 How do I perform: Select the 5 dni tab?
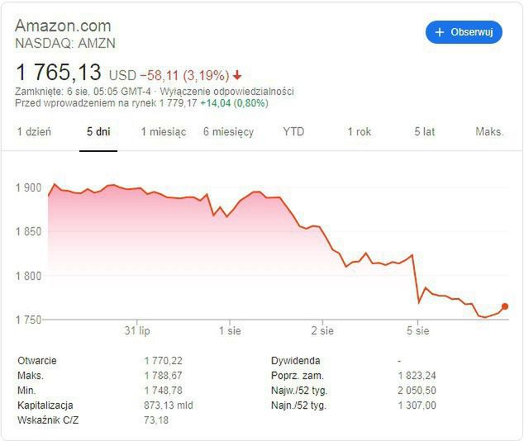(x=98, y=131)
